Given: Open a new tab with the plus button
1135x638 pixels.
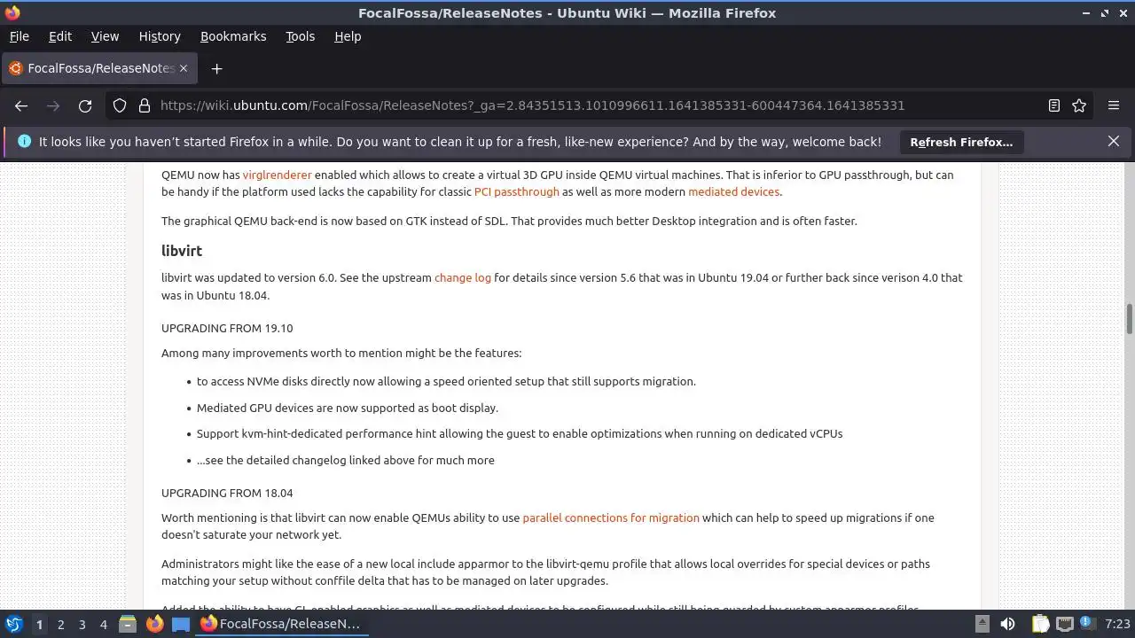Looking at the screenshot, I should click(216, 68).
